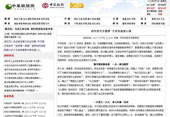Switch to traditional Chinese with 繁體
The height and width of the screenshot is (117, 170).
pos(160,14)
